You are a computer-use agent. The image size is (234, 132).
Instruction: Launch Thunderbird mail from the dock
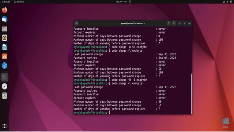[x=4, y=19]
